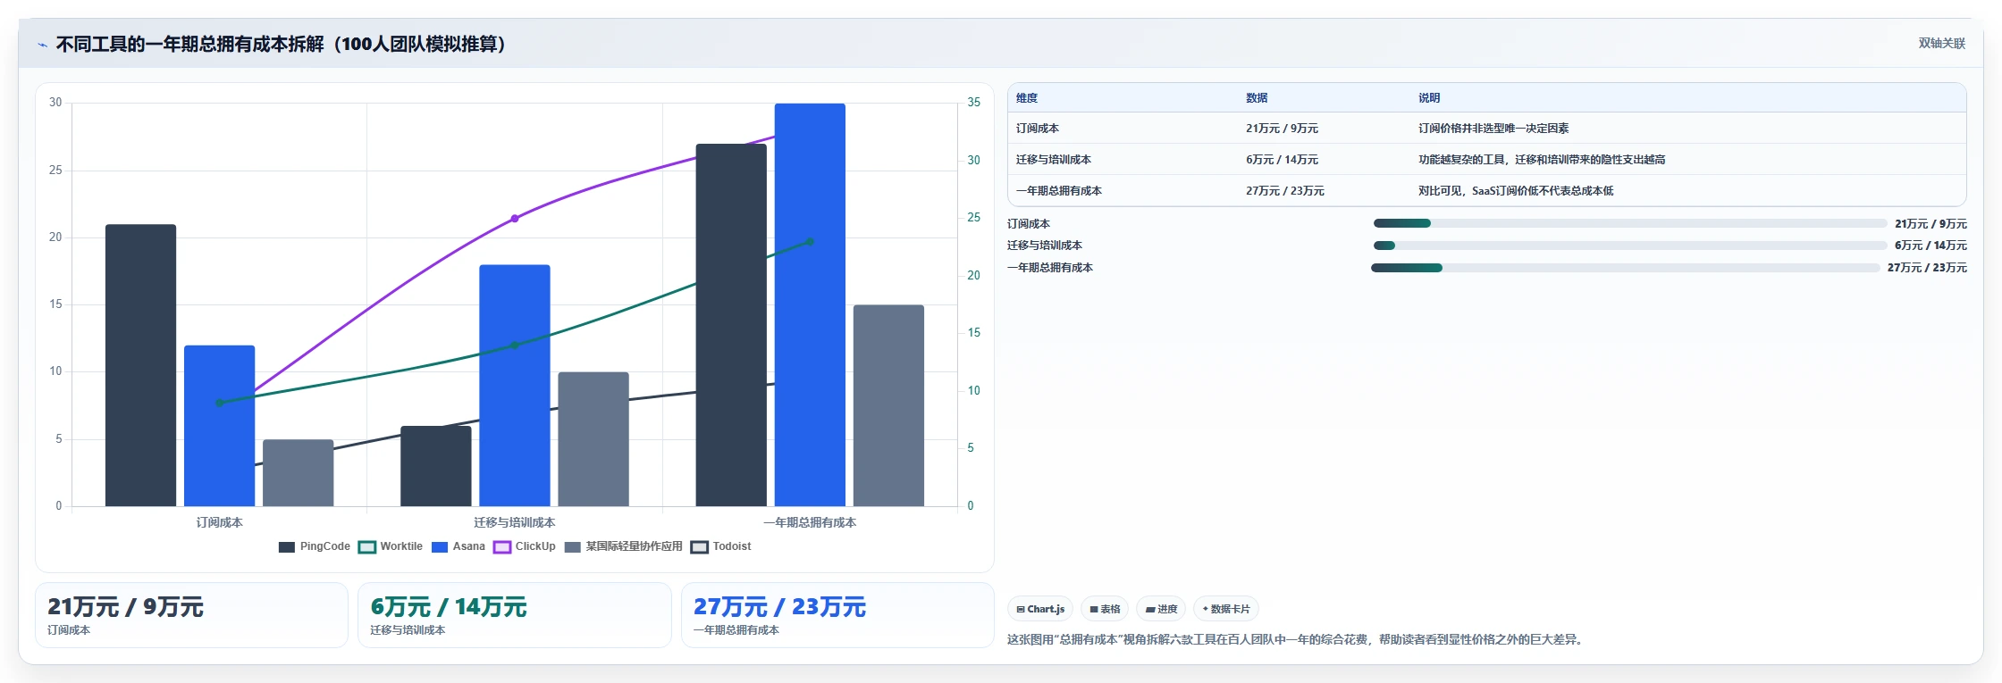
Task: Click the 双轴关联 label
Action: tap(1941, 44)
